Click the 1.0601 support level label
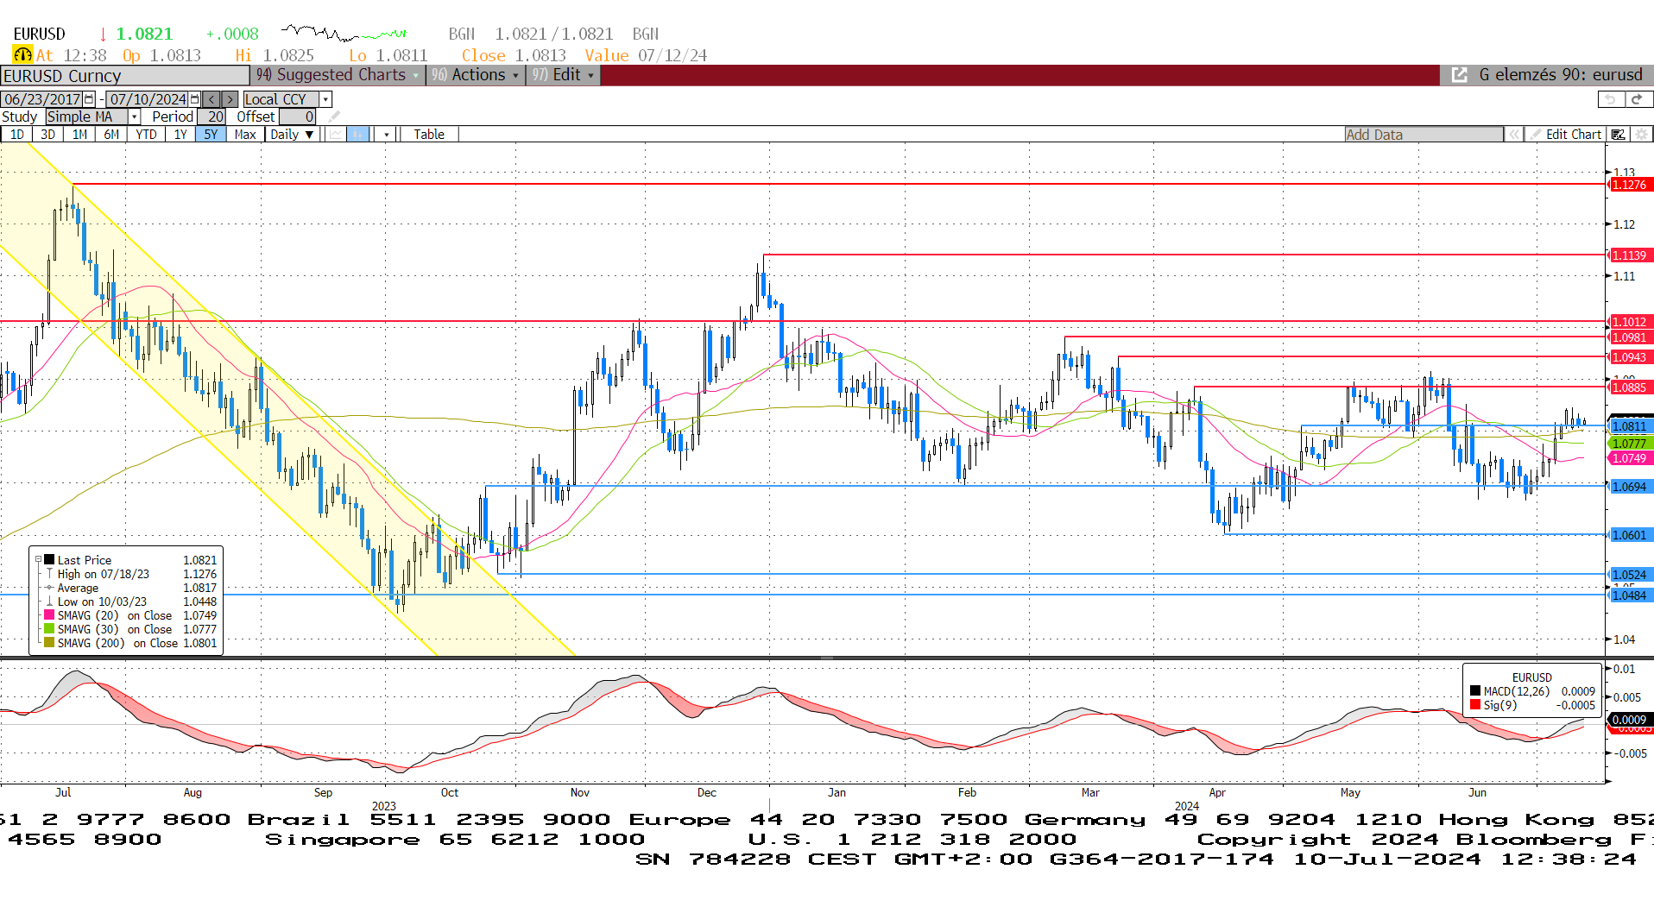Viewport: 1654px width, 907px height. pyautogui.click(x=1630, y=535)
